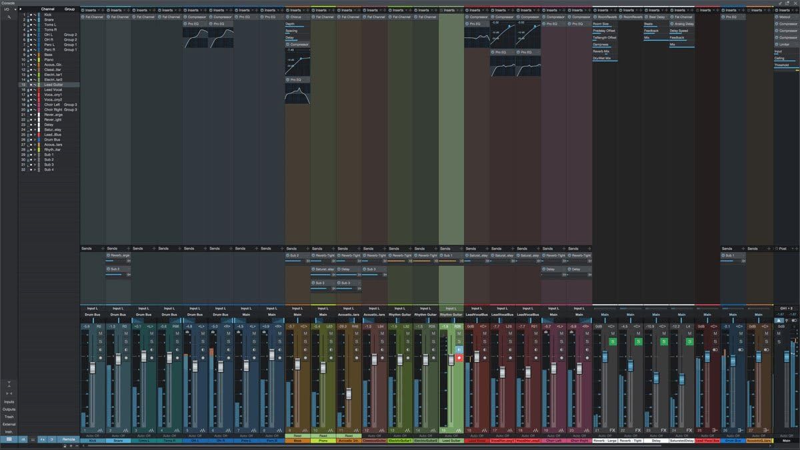Viewport: 800px width, 450px height.
Task: Toggle input monitor on the Lead Guitar channel
Action: coord(459,349)
